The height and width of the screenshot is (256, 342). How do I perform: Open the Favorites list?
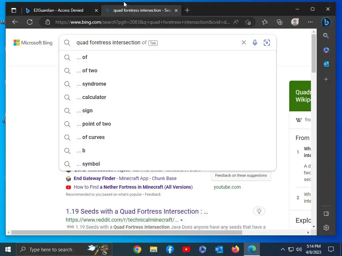click(x=265, y=22)
